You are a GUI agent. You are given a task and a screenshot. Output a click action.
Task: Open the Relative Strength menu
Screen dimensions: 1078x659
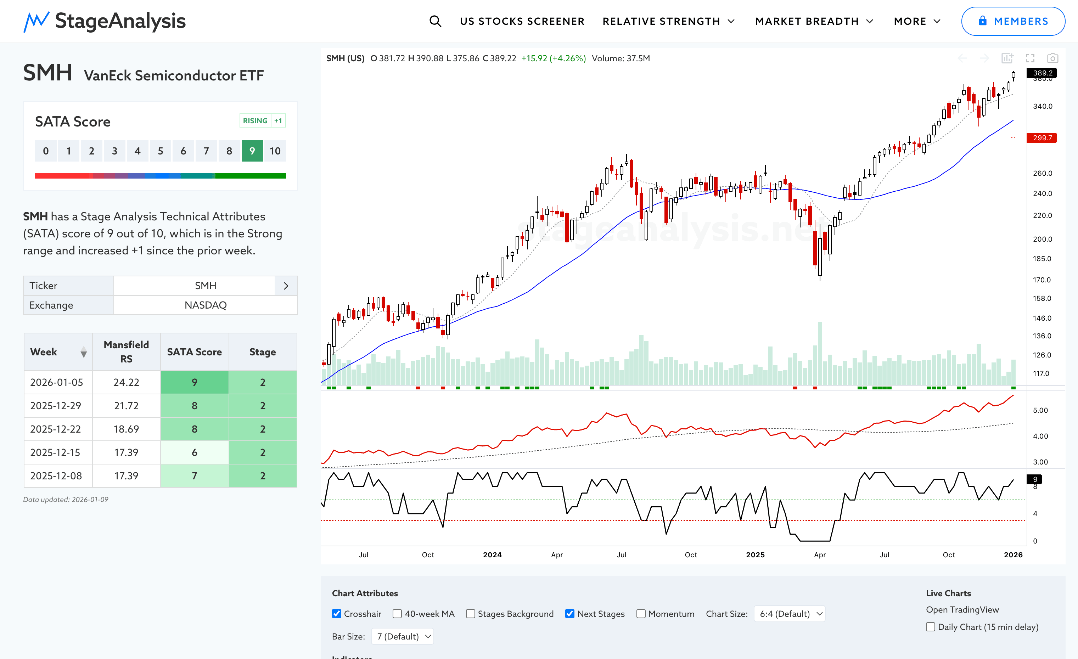pyautogui.click(x=668, y=21)
